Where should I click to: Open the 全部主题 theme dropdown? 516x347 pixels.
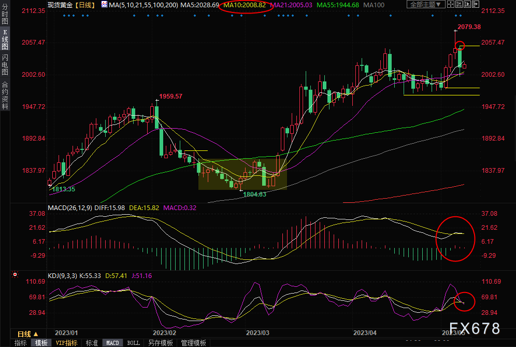coord(426,4)
